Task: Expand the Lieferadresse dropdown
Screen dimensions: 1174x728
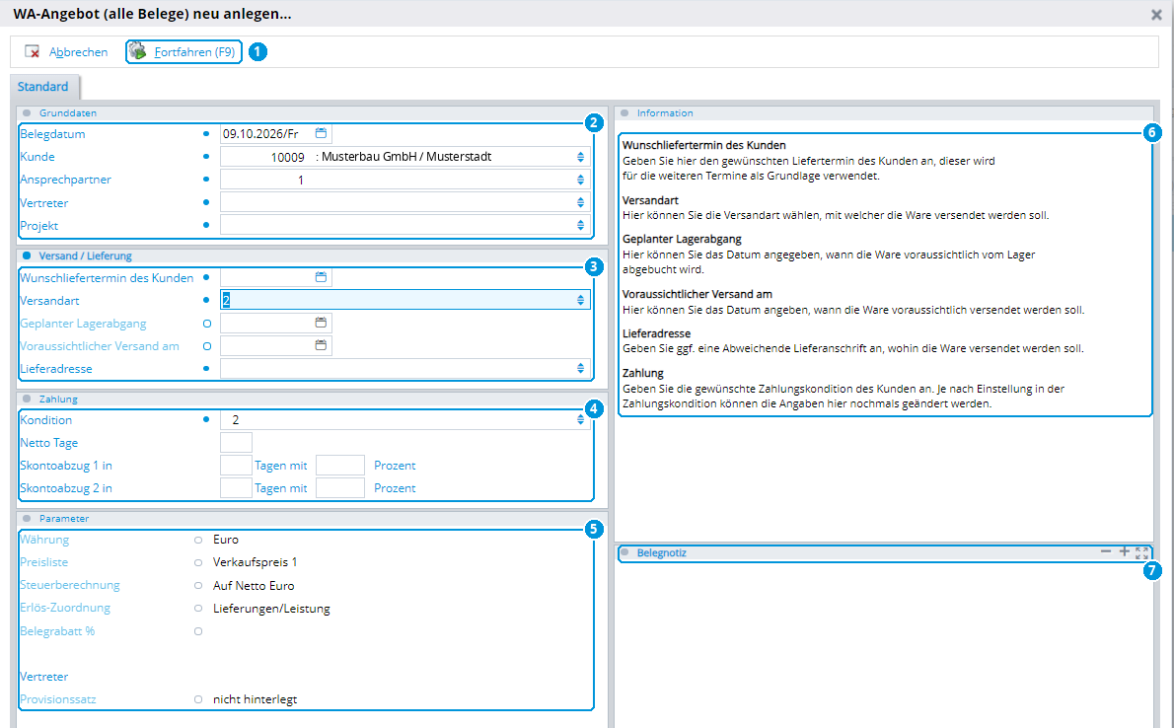Action: click(x=580, y=368)
